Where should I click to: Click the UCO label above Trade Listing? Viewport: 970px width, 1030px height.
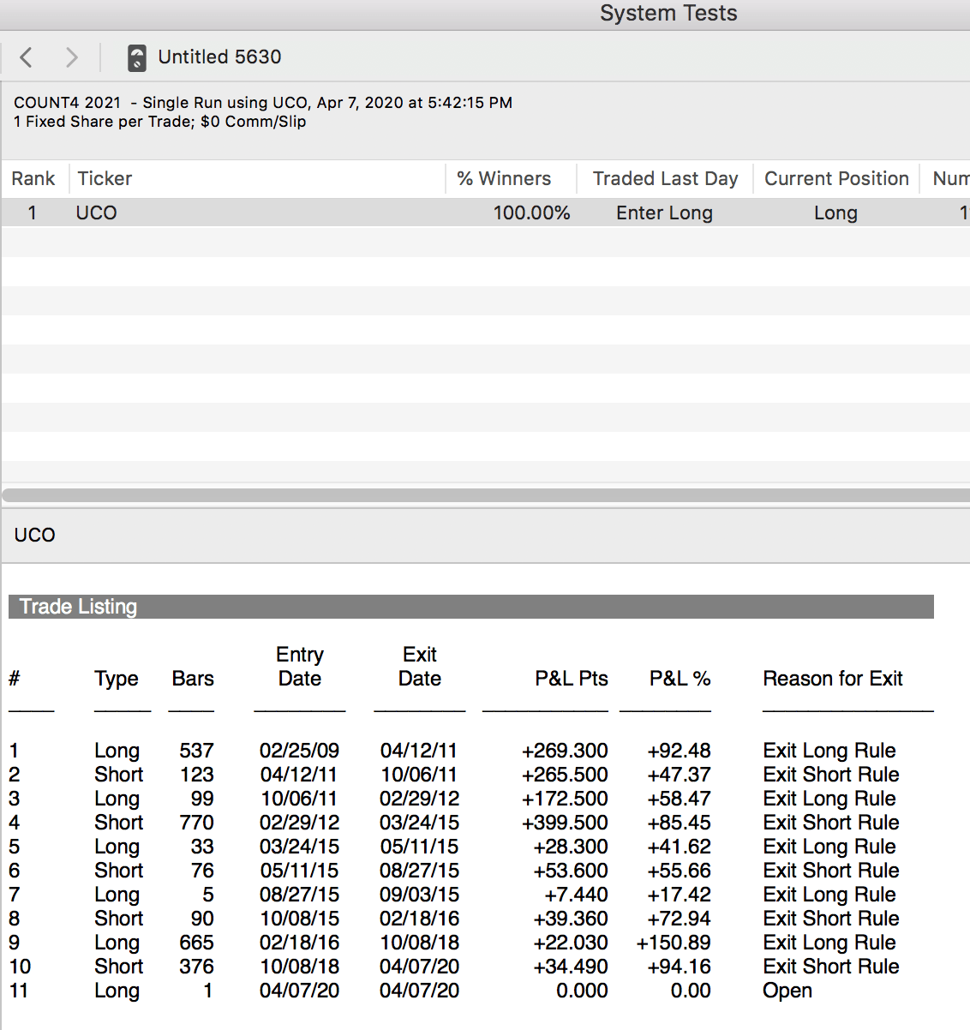pyautogui.click(x=35, y=535)
